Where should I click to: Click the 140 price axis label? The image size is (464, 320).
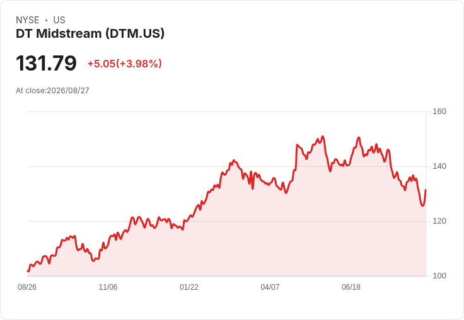439,166
